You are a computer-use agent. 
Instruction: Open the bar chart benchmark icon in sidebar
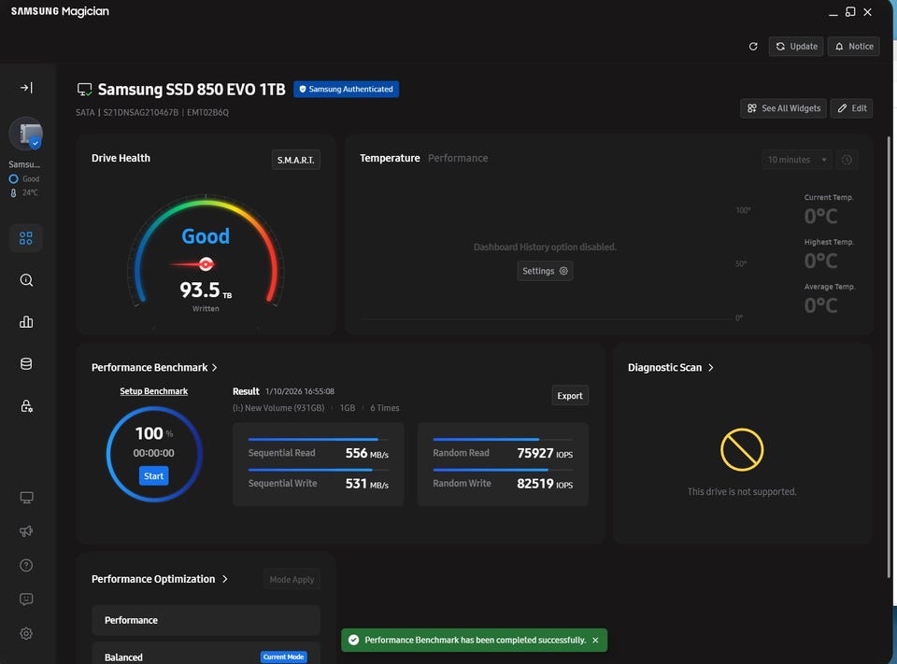click(26, 322)
